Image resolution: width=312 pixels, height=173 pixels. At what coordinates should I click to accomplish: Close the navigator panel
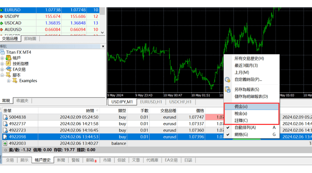103,46
